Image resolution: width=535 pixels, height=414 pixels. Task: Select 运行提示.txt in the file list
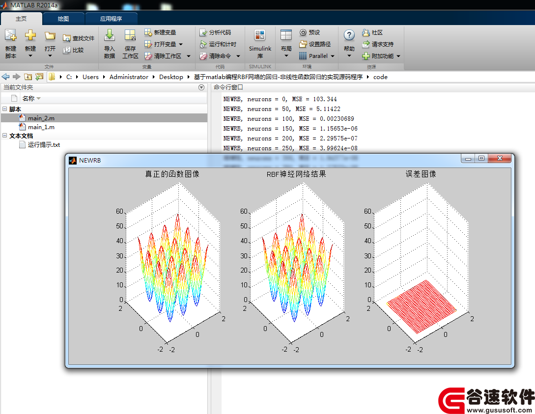[x=104, y=144]
